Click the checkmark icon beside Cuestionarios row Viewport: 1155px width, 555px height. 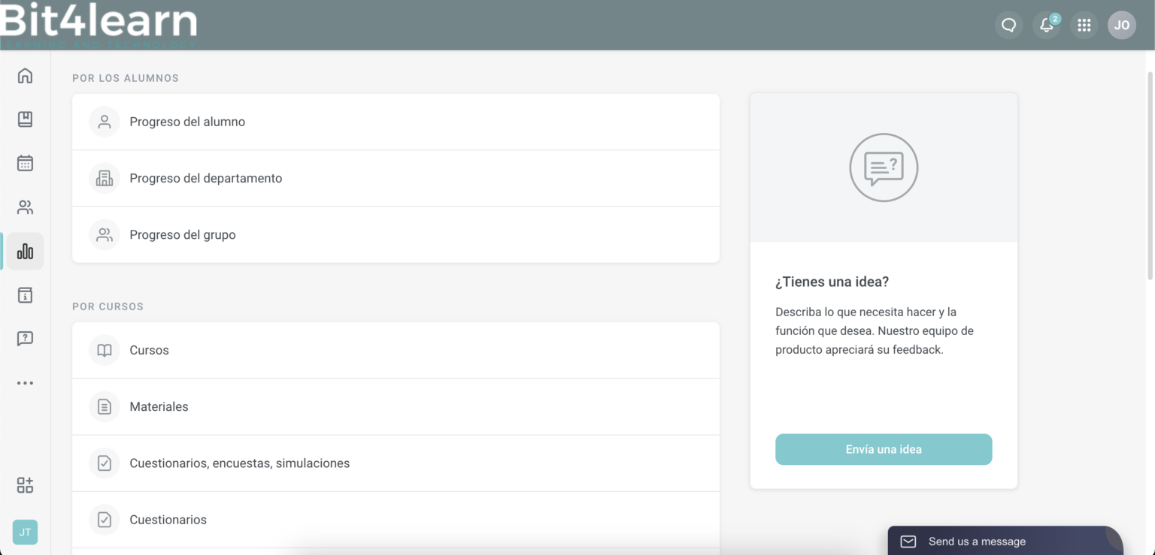click(x=105, y=520)
